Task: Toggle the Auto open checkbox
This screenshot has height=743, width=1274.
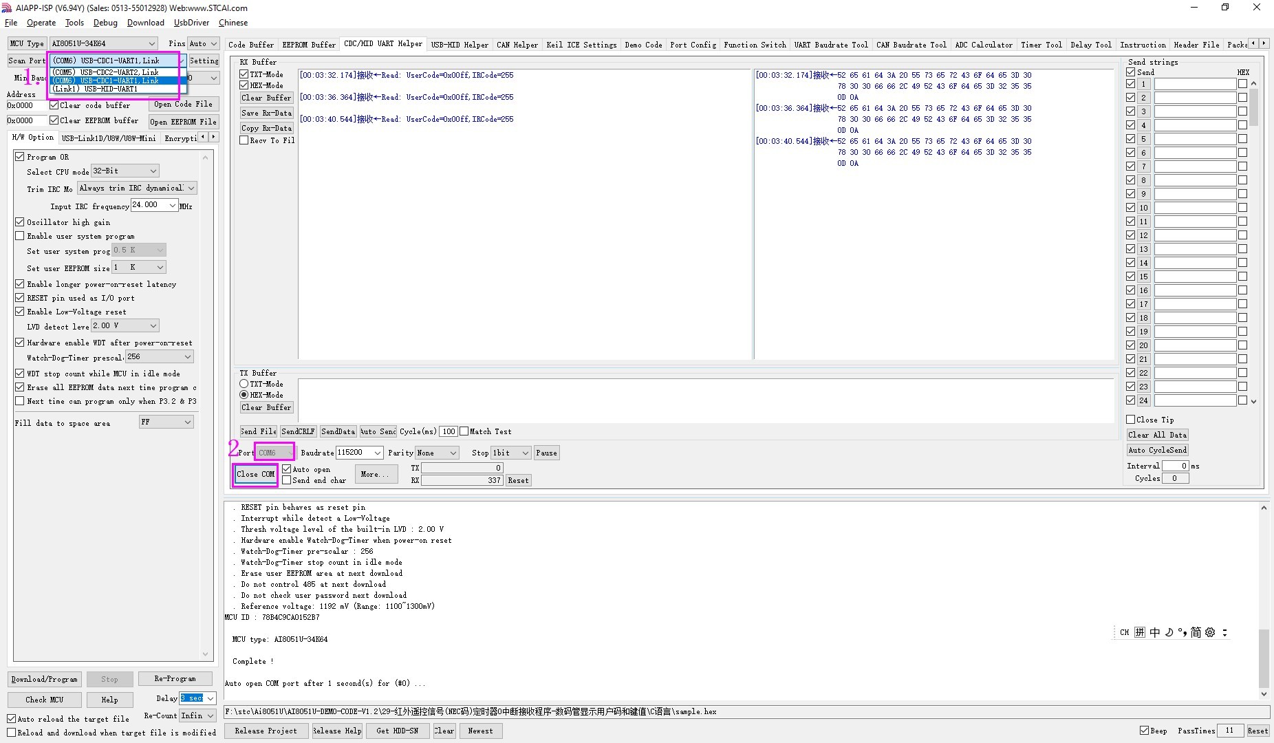Action: pos(287,469)
